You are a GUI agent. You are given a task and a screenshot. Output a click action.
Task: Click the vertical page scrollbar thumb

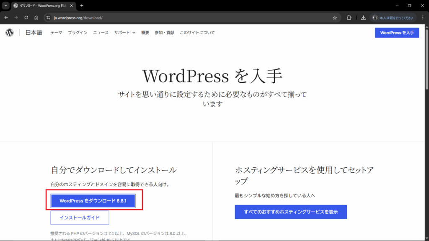point(427,59)
